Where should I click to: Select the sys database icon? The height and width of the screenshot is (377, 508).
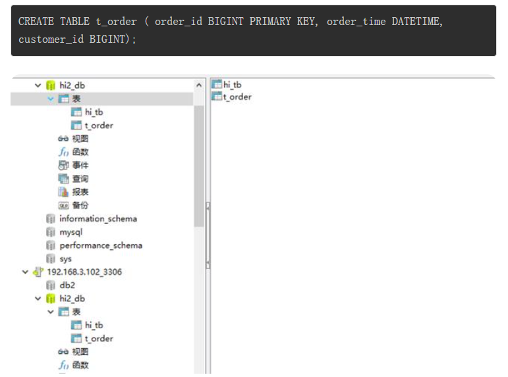click(x=51, y=259)
